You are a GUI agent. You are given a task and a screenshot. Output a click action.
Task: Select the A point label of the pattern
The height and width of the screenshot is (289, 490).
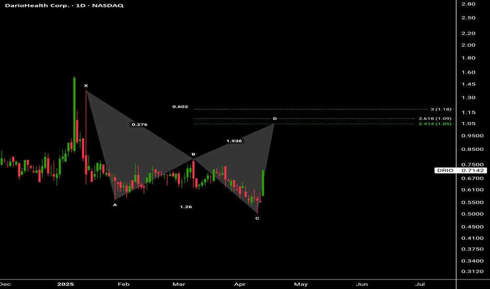click(x=115, y=205)
